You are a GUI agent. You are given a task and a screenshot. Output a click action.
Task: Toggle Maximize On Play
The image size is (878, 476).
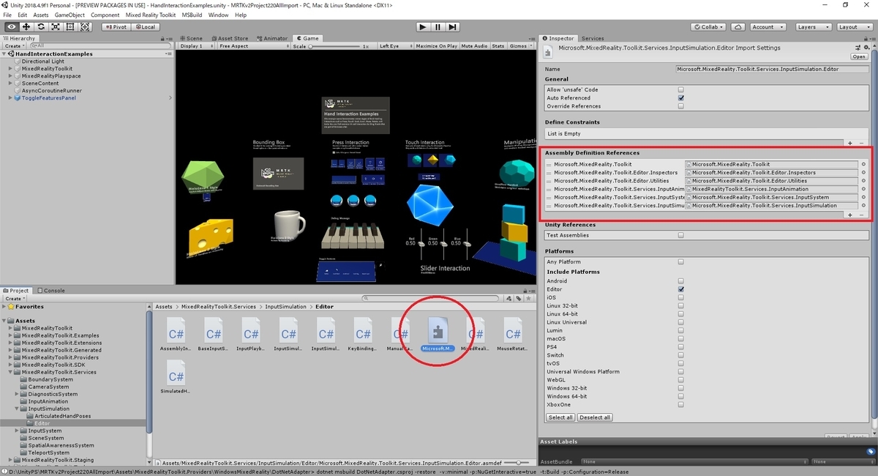tap(437, 46)
